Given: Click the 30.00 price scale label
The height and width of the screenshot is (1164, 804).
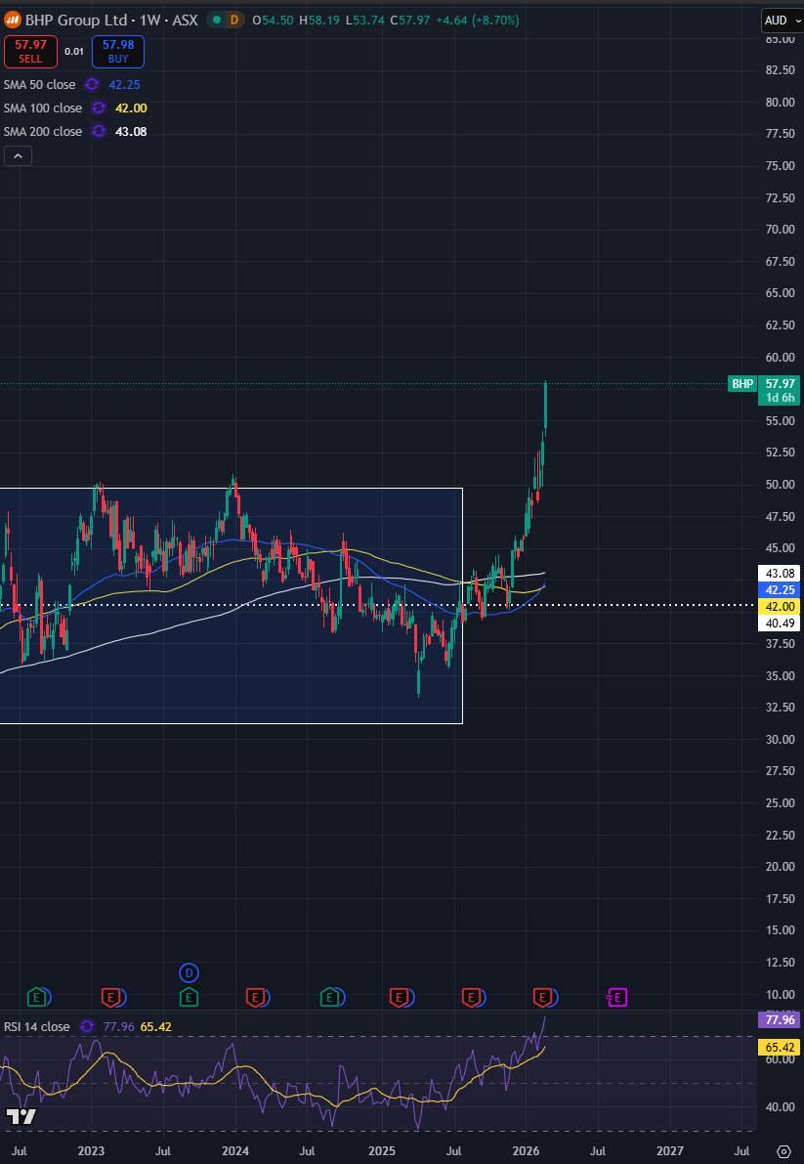Looking at the screenshot, I should coord(781,740).
